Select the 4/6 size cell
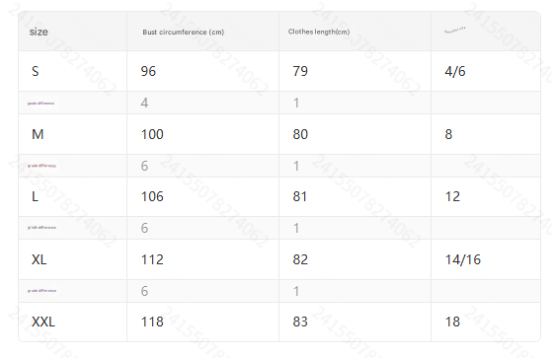 pyautogui.click(x=455, y=71)
